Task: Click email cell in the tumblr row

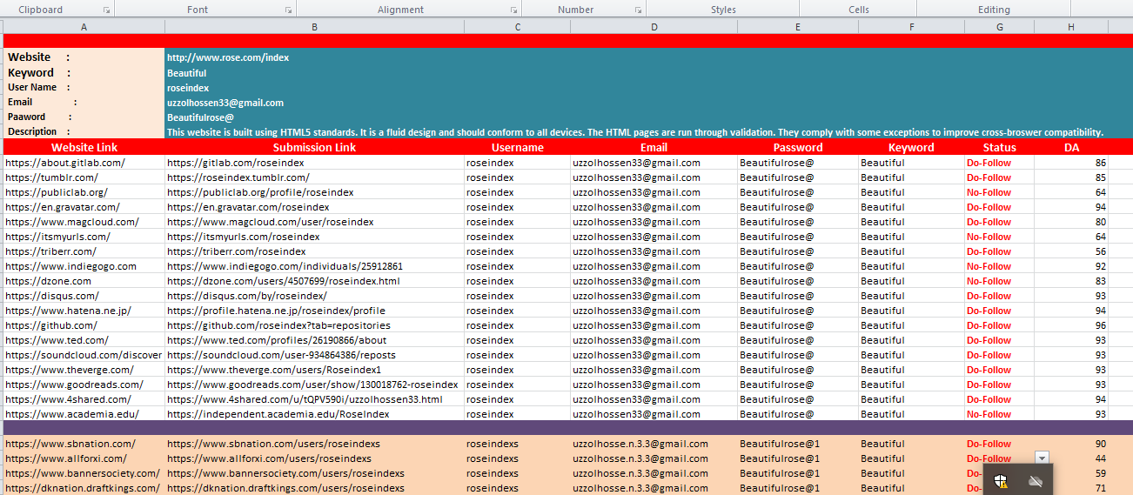Action: tap(654, 177)
